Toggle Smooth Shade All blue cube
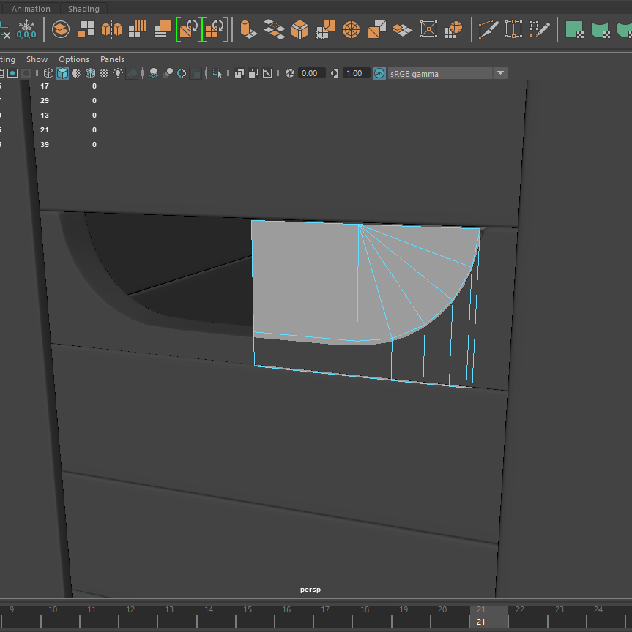This screenshot has width=632, height=632. pyautogui.click(x=62, y=73)
